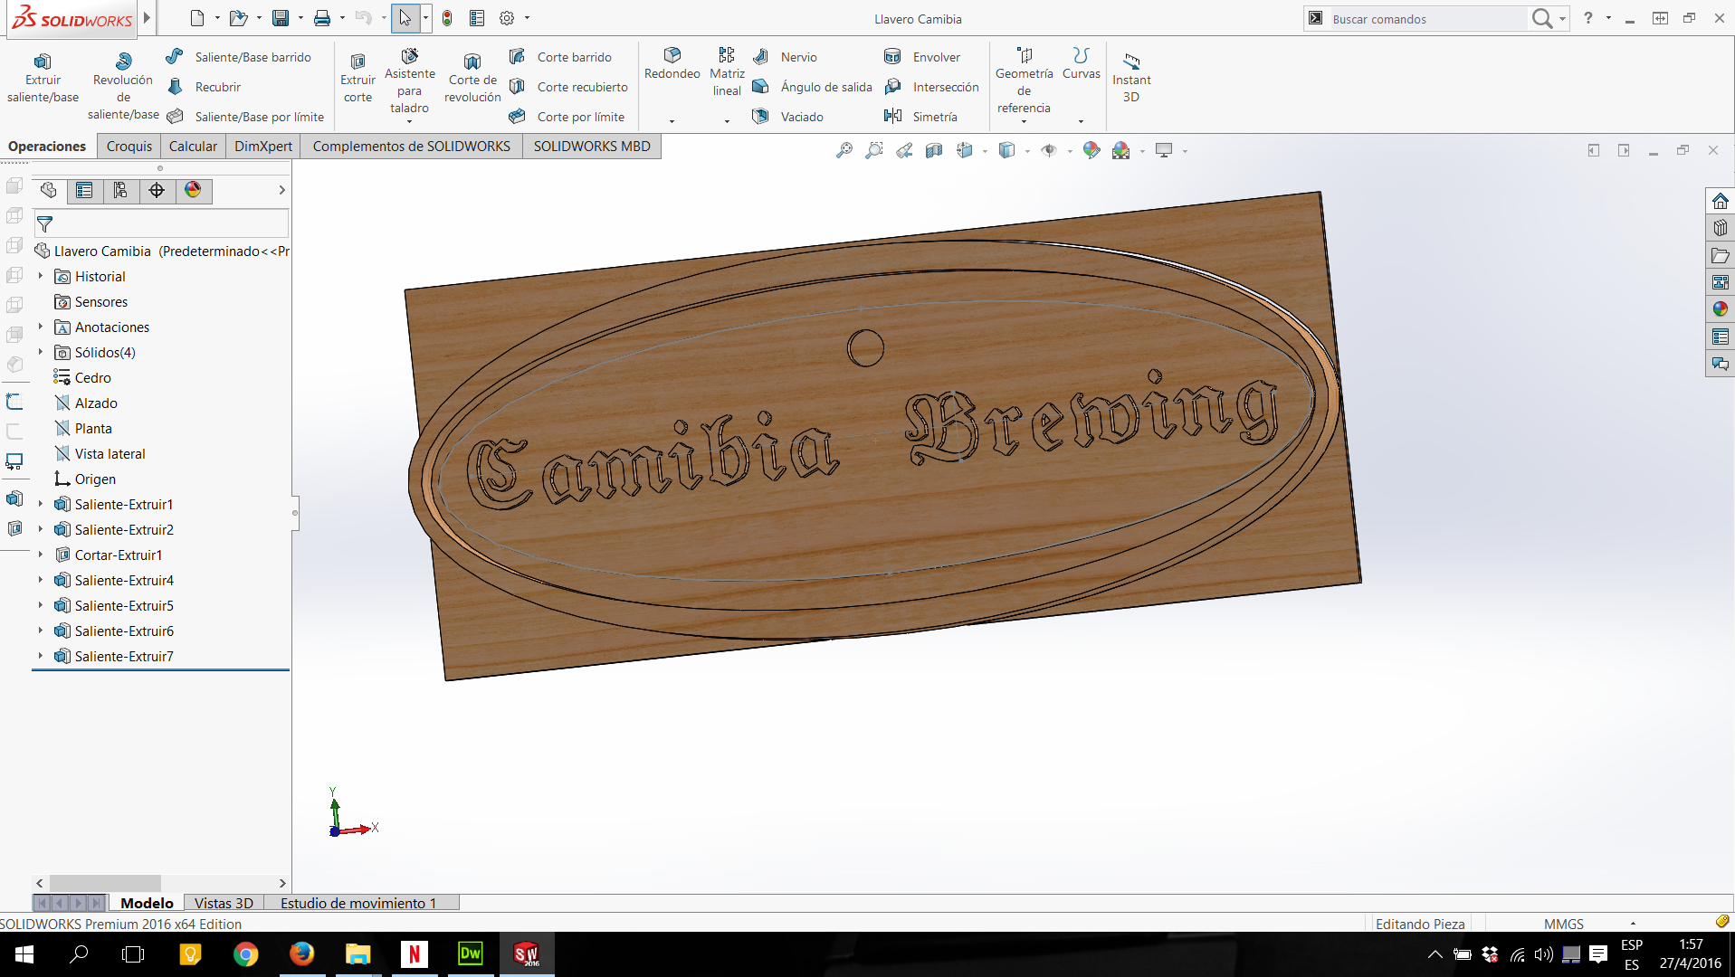
Task: Open Appearances task pane color ball
Action: click(1720, 309)
